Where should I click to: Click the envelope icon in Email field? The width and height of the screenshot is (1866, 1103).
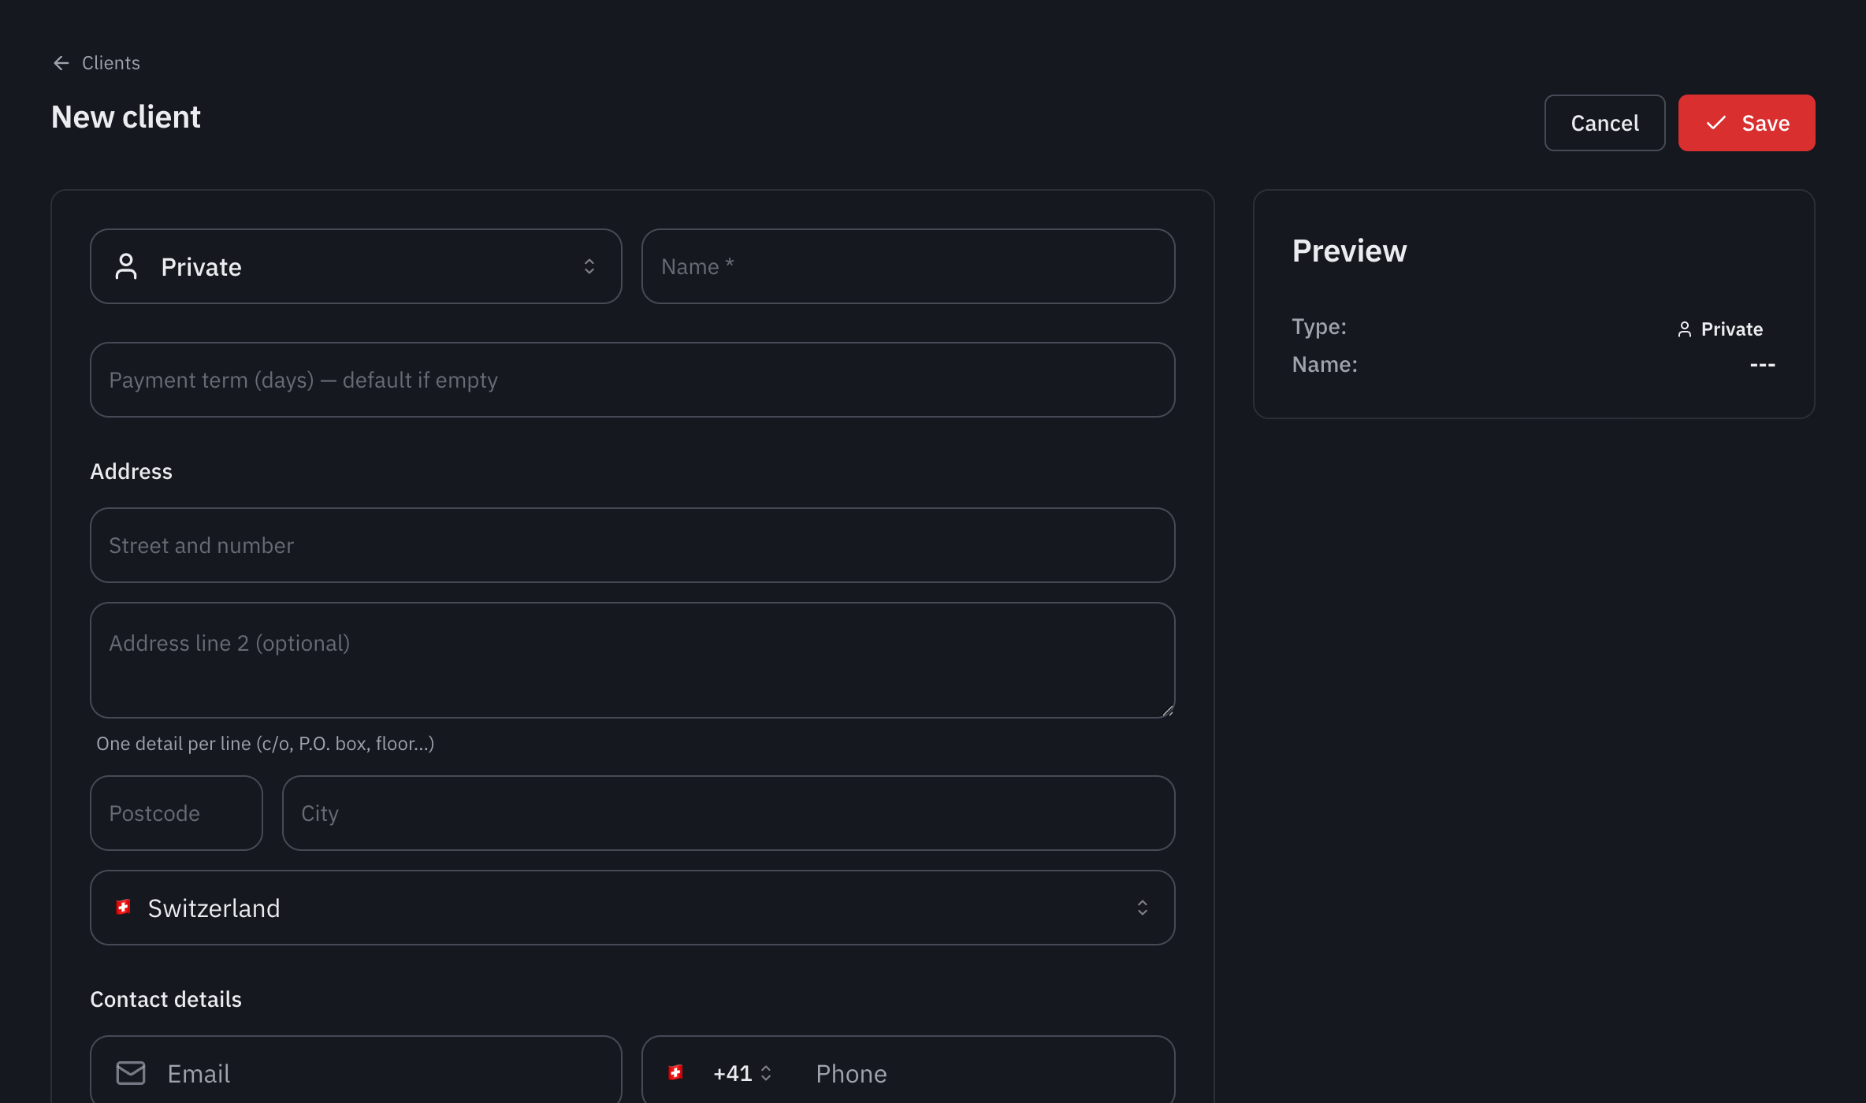pos(131,1073)
